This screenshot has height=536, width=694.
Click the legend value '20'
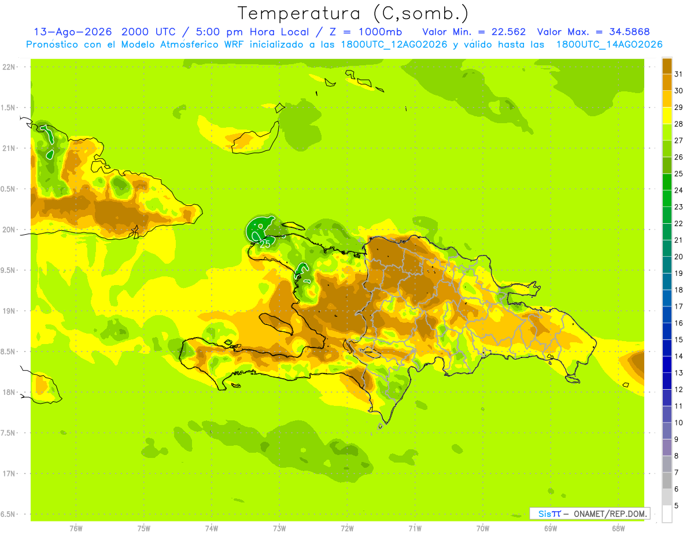(679, 257)
